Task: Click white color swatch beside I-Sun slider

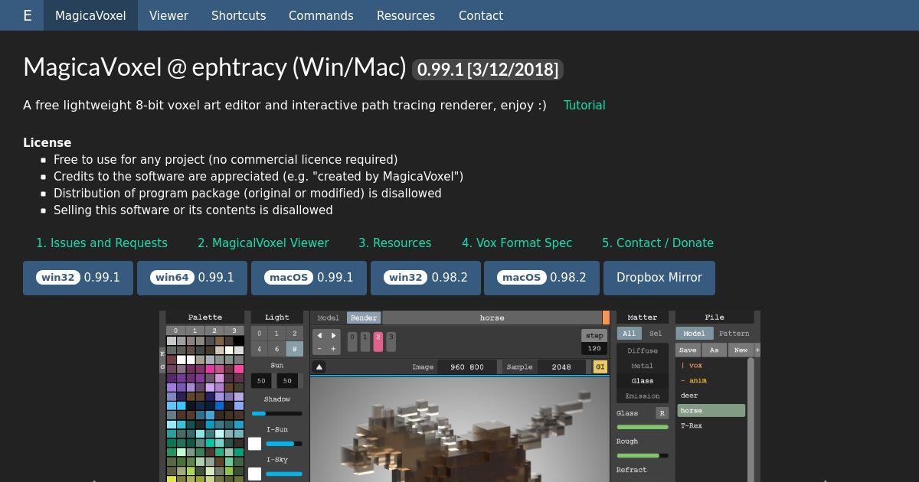Action: tap(255, 444)
